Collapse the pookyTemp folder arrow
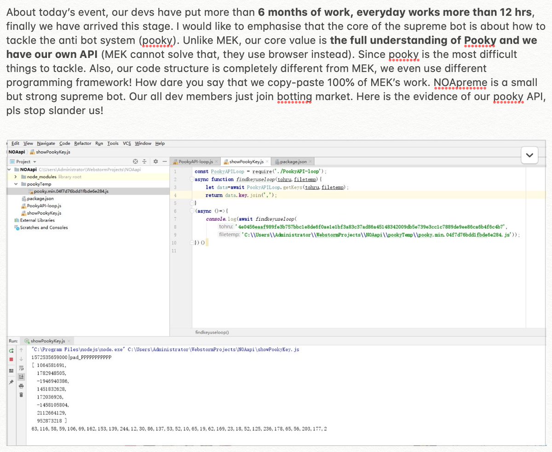The width and height of the screenshot is (552, 452). tap(17, 184)
